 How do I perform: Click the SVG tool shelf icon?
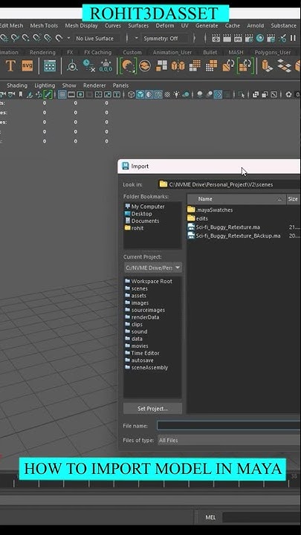click(x=27, y=65)
